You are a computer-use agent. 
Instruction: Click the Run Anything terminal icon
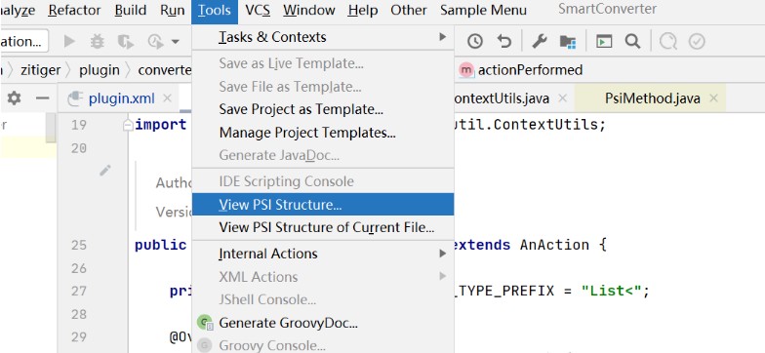(604, 42)
